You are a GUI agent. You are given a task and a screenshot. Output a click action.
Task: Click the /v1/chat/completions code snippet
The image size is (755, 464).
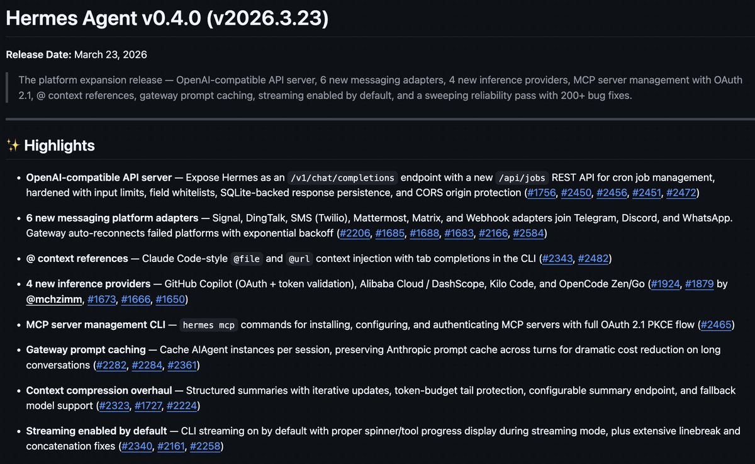[344, 177]
